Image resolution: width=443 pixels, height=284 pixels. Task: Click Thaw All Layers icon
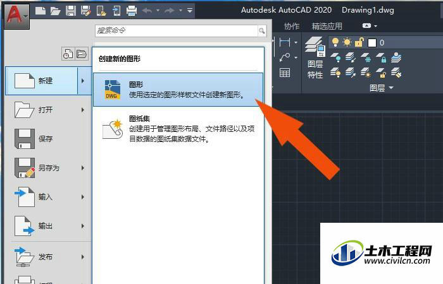click(366, 73)
